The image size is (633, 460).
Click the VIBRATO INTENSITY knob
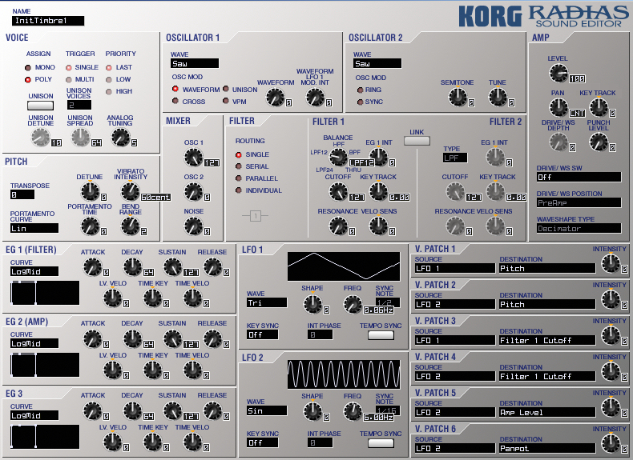[x=130, y=191]
